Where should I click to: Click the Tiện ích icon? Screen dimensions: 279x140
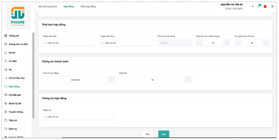[6, 120]
